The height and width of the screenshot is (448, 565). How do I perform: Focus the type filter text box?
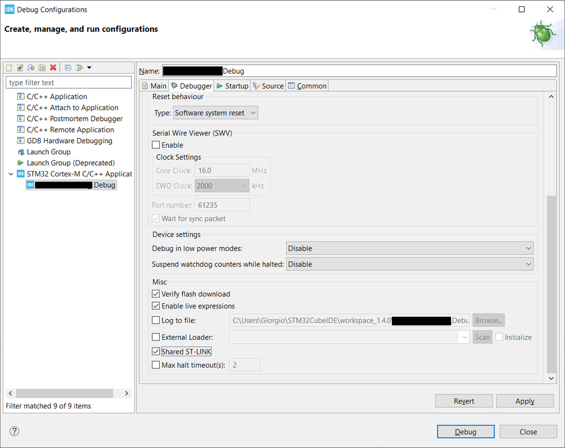pos(69,83)
